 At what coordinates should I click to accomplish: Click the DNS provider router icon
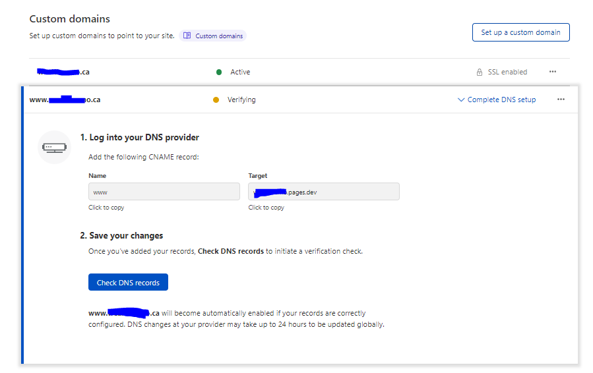[54, 146]
